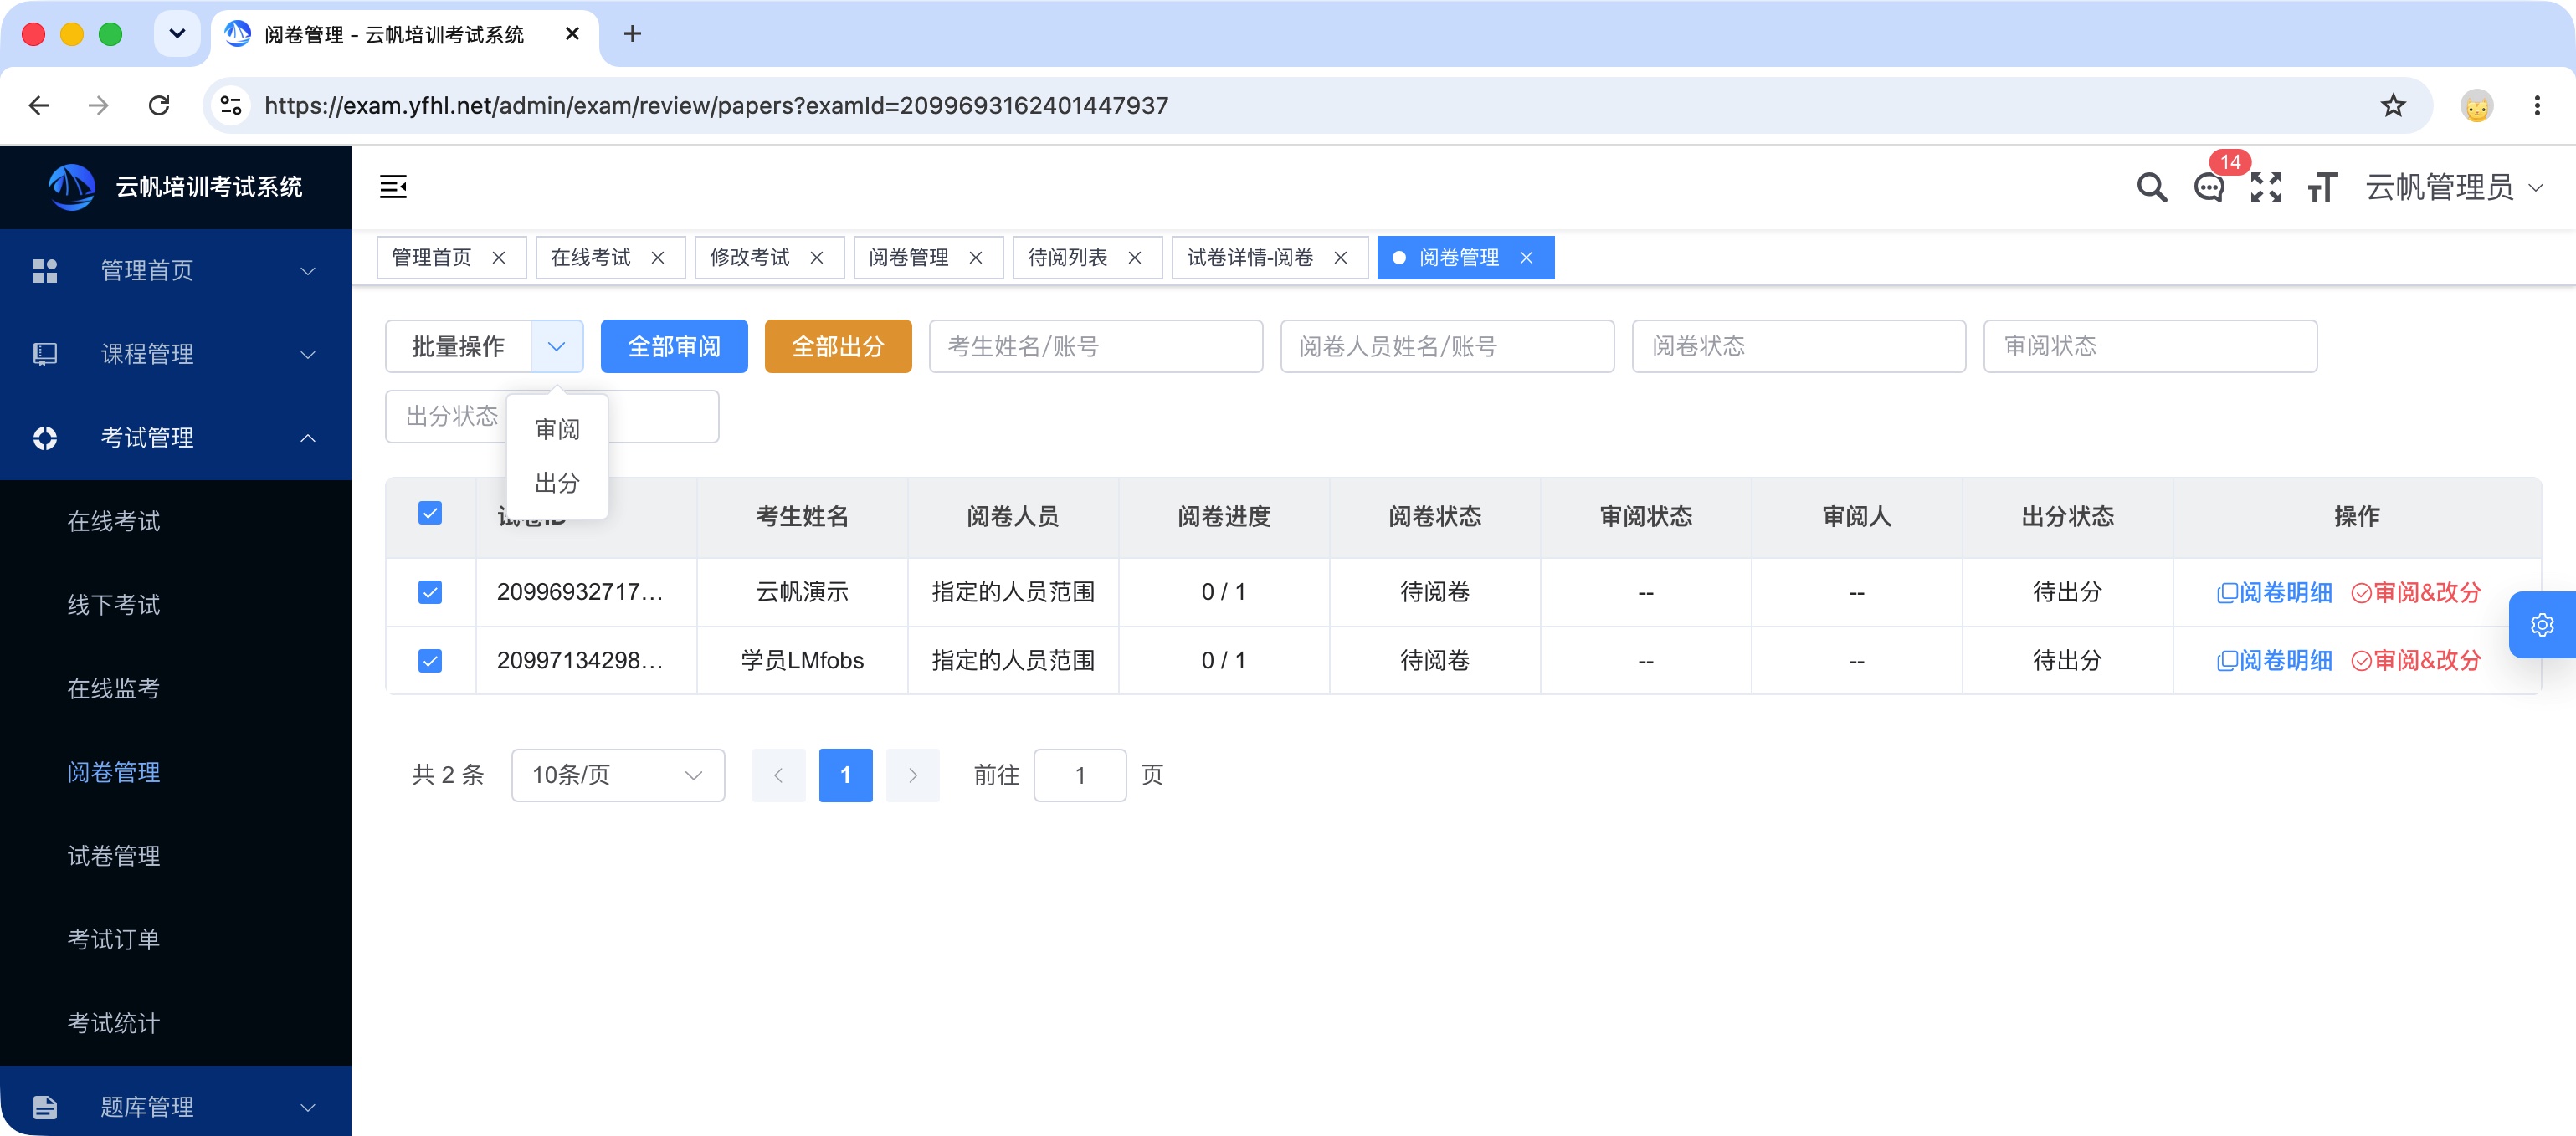Open browser tab search dropdown

[177, 34]
